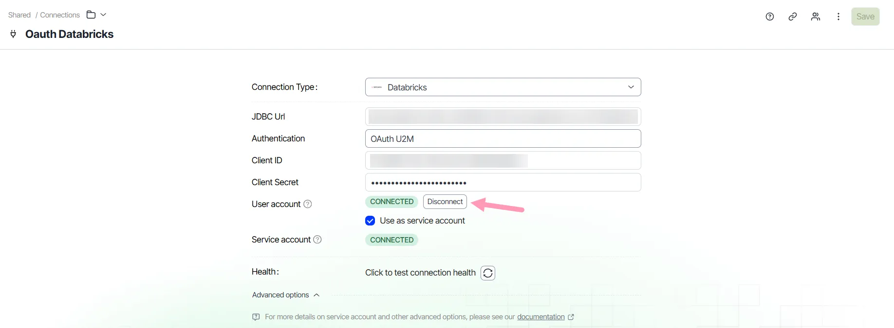Click the Authentication OAuth U2M field
894x328 pixels.
(503, 138)
